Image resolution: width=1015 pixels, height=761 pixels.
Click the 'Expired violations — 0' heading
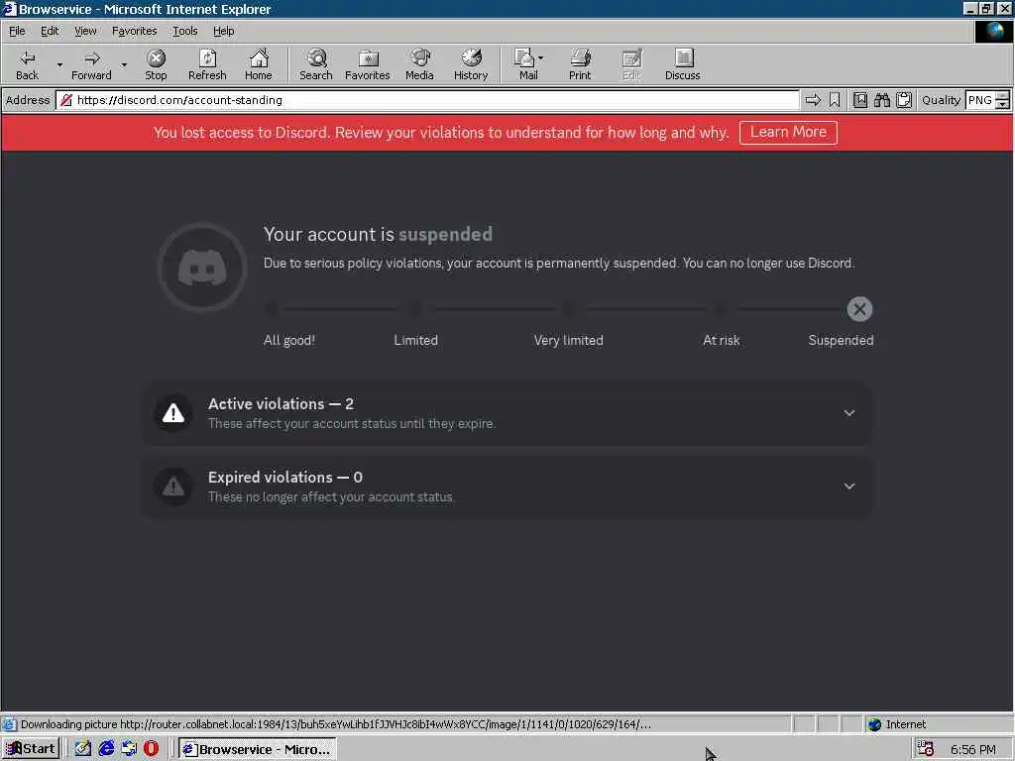284,477
